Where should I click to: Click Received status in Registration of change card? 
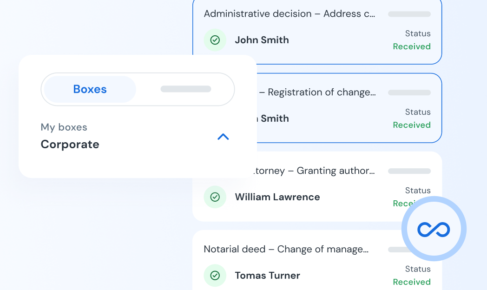411,125
